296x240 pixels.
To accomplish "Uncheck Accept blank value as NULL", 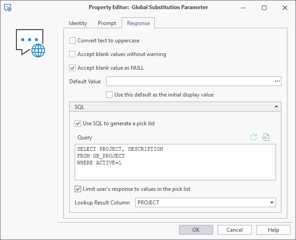I will 72,68.
